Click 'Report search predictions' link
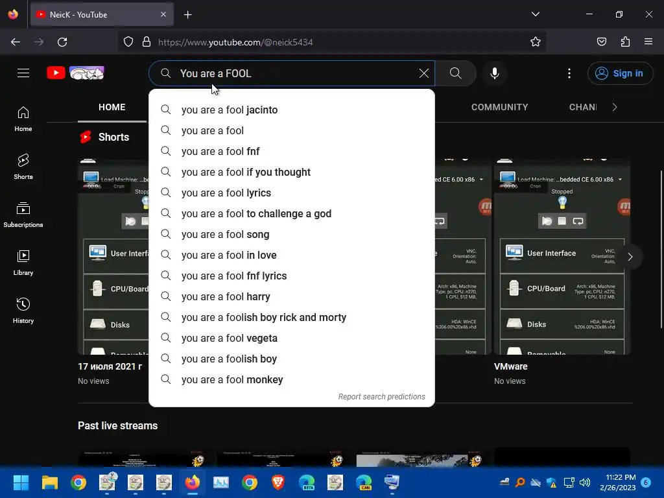This screenshot has height=498, width=664. tap(381, 396)
